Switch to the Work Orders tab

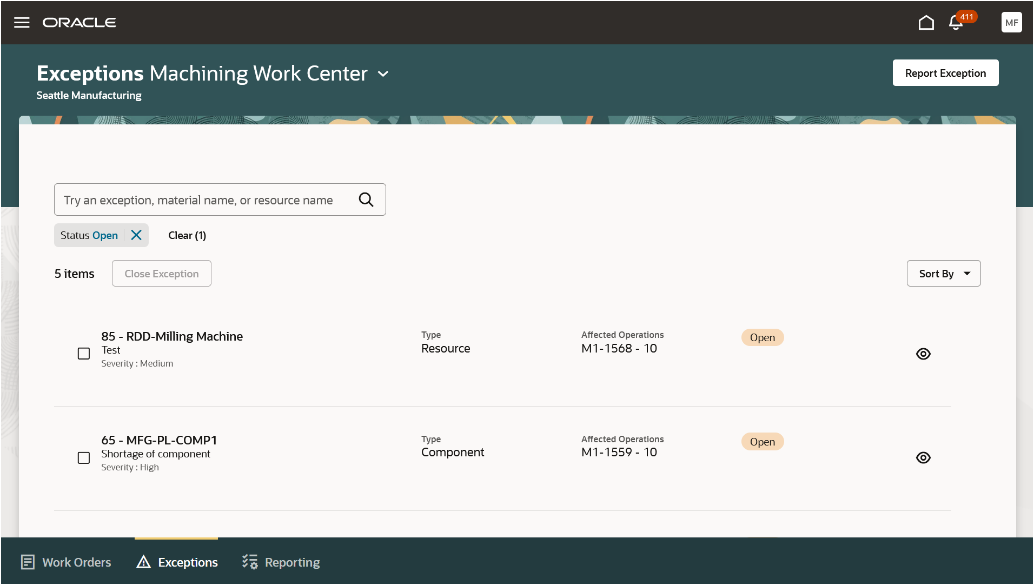[x=66, y=562]
